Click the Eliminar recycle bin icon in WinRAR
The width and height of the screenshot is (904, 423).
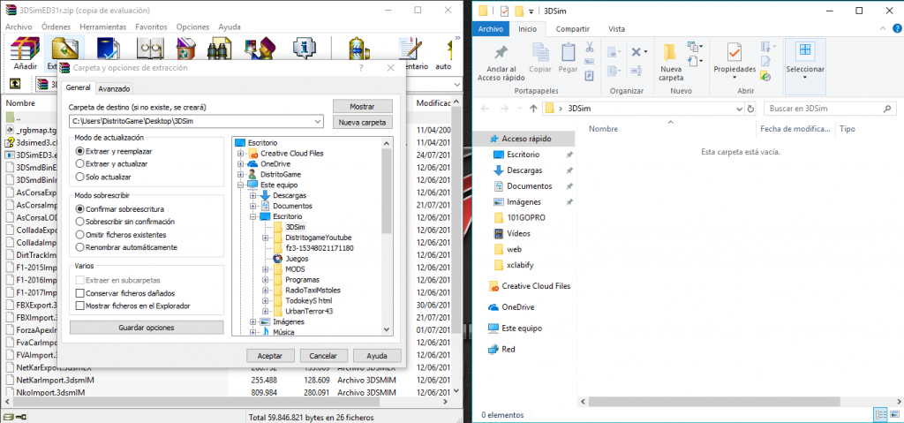[x=187, y=49]
